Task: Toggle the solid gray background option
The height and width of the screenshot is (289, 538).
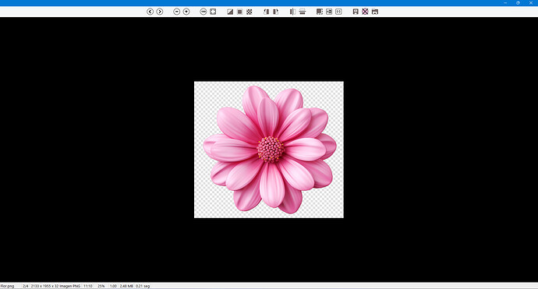Action: 240,12
